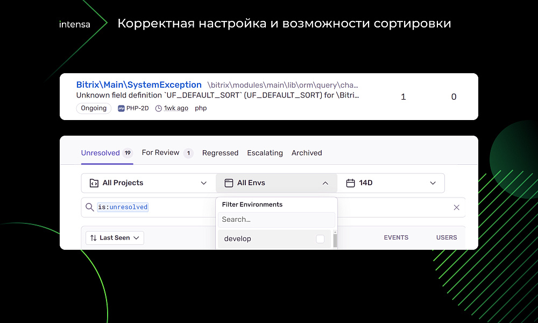Click the Ongoing status badge

(x=94, y=108)
